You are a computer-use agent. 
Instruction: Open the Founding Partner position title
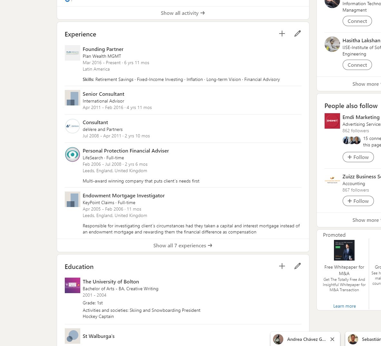coord(103,49)
